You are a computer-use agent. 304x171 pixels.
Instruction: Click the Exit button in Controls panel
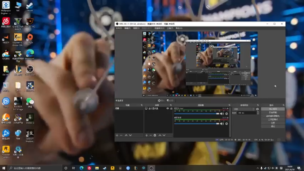[273, 126]
